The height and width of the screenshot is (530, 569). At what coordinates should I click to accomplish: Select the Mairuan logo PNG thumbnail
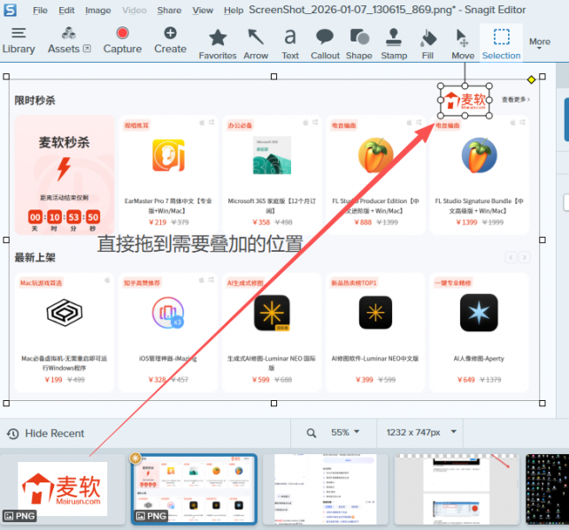(63, 488)
